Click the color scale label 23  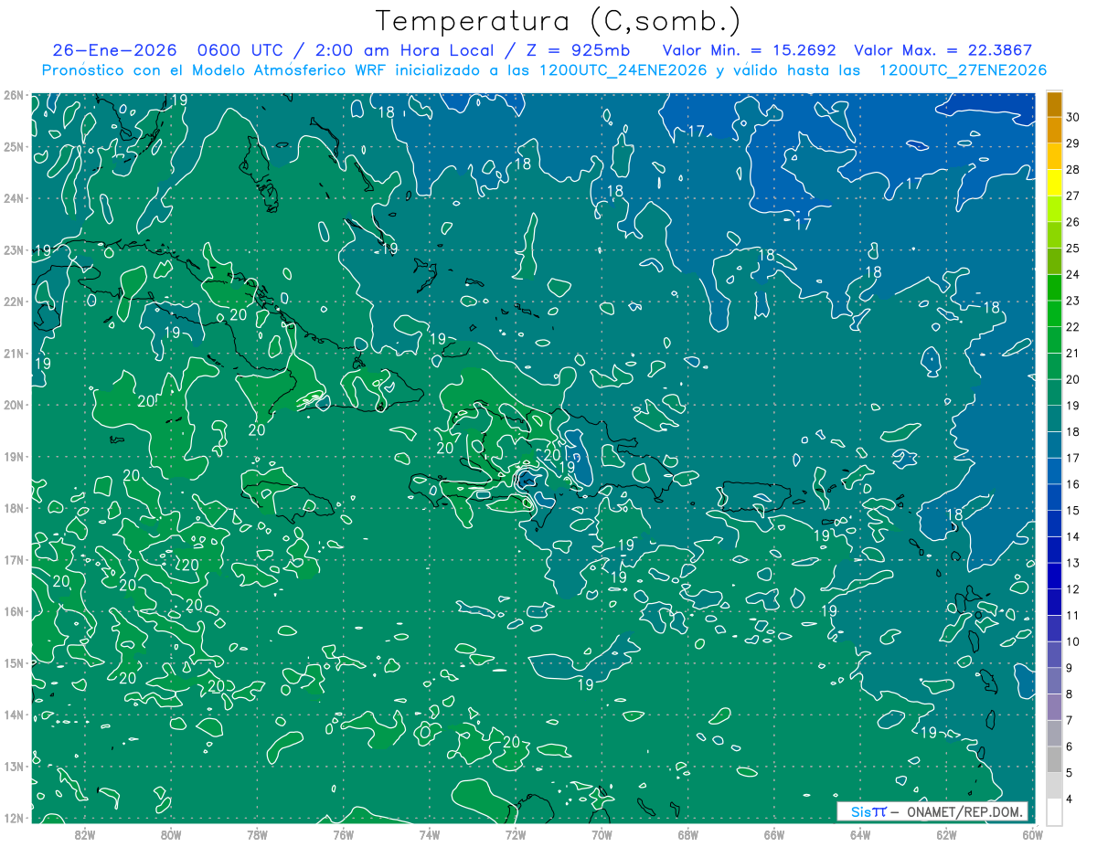pos(1073,301)
